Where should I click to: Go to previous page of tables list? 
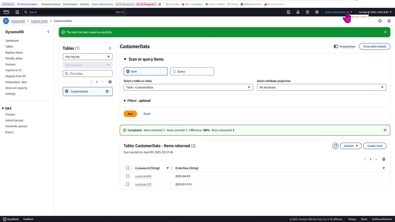[91, 82]
